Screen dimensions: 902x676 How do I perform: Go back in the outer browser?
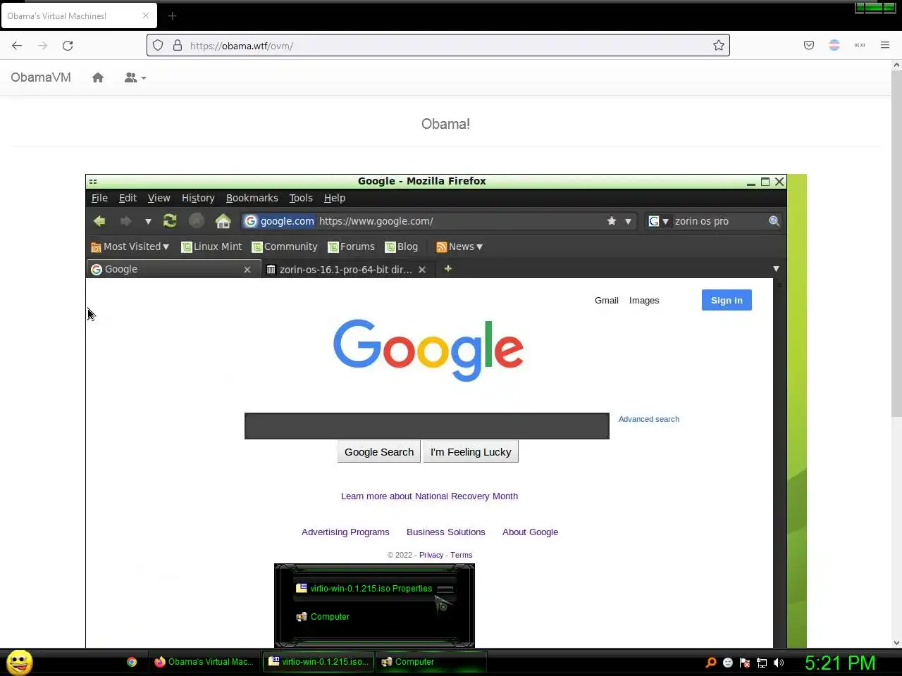(17, 46)
